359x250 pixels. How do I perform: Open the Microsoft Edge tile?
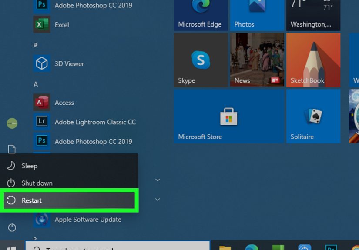coord(201,15)
